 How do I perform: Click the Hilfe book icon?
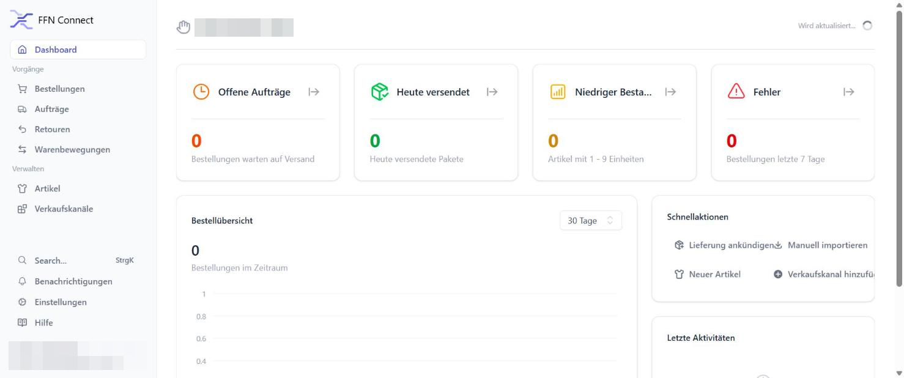pos(23,322)
